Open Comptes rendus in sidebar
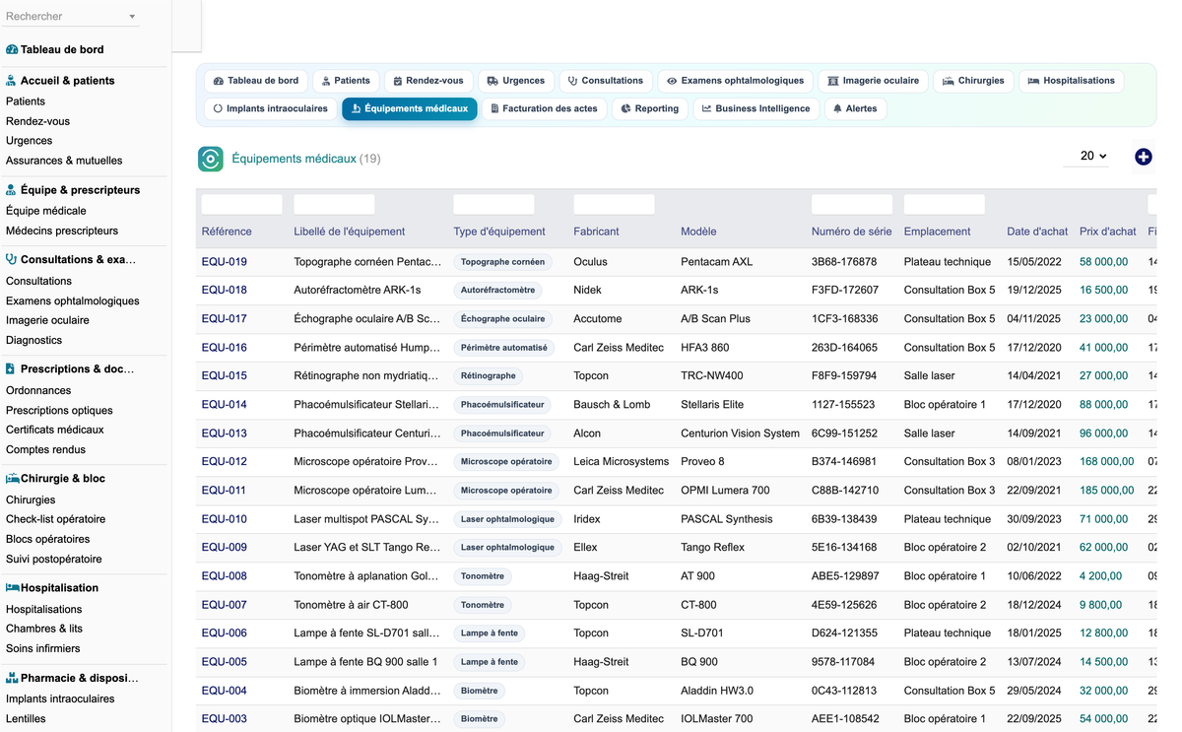This screenshot has width=1182, height=732. coord(45,449)
